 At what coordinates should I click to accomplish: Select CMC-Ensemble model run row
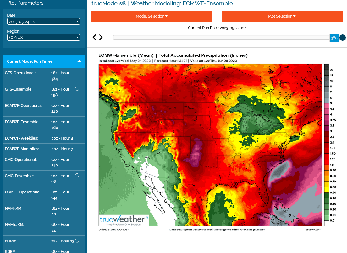click(43, 179)
